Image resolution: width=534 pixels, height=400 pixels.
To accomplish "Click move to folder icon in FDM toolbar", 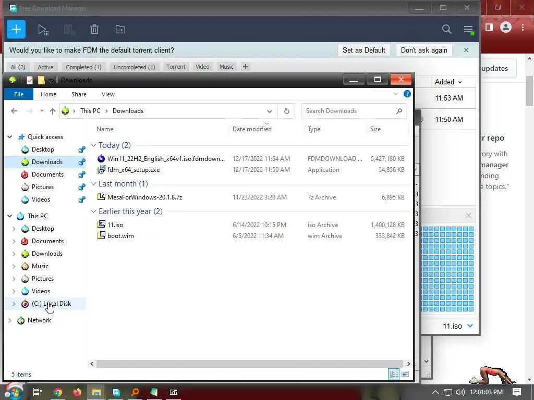I will pos(120,30).
